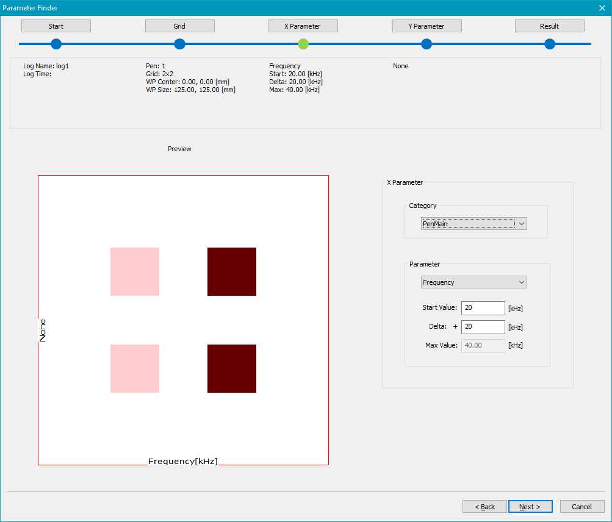This screenshot has width=612, height=522.
Task: Focus the Delta value input field
Action: tap(483, 327)
